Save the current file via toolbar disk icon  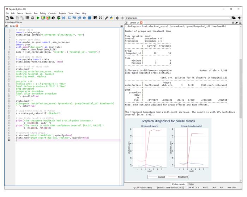[x=17, y=18]
